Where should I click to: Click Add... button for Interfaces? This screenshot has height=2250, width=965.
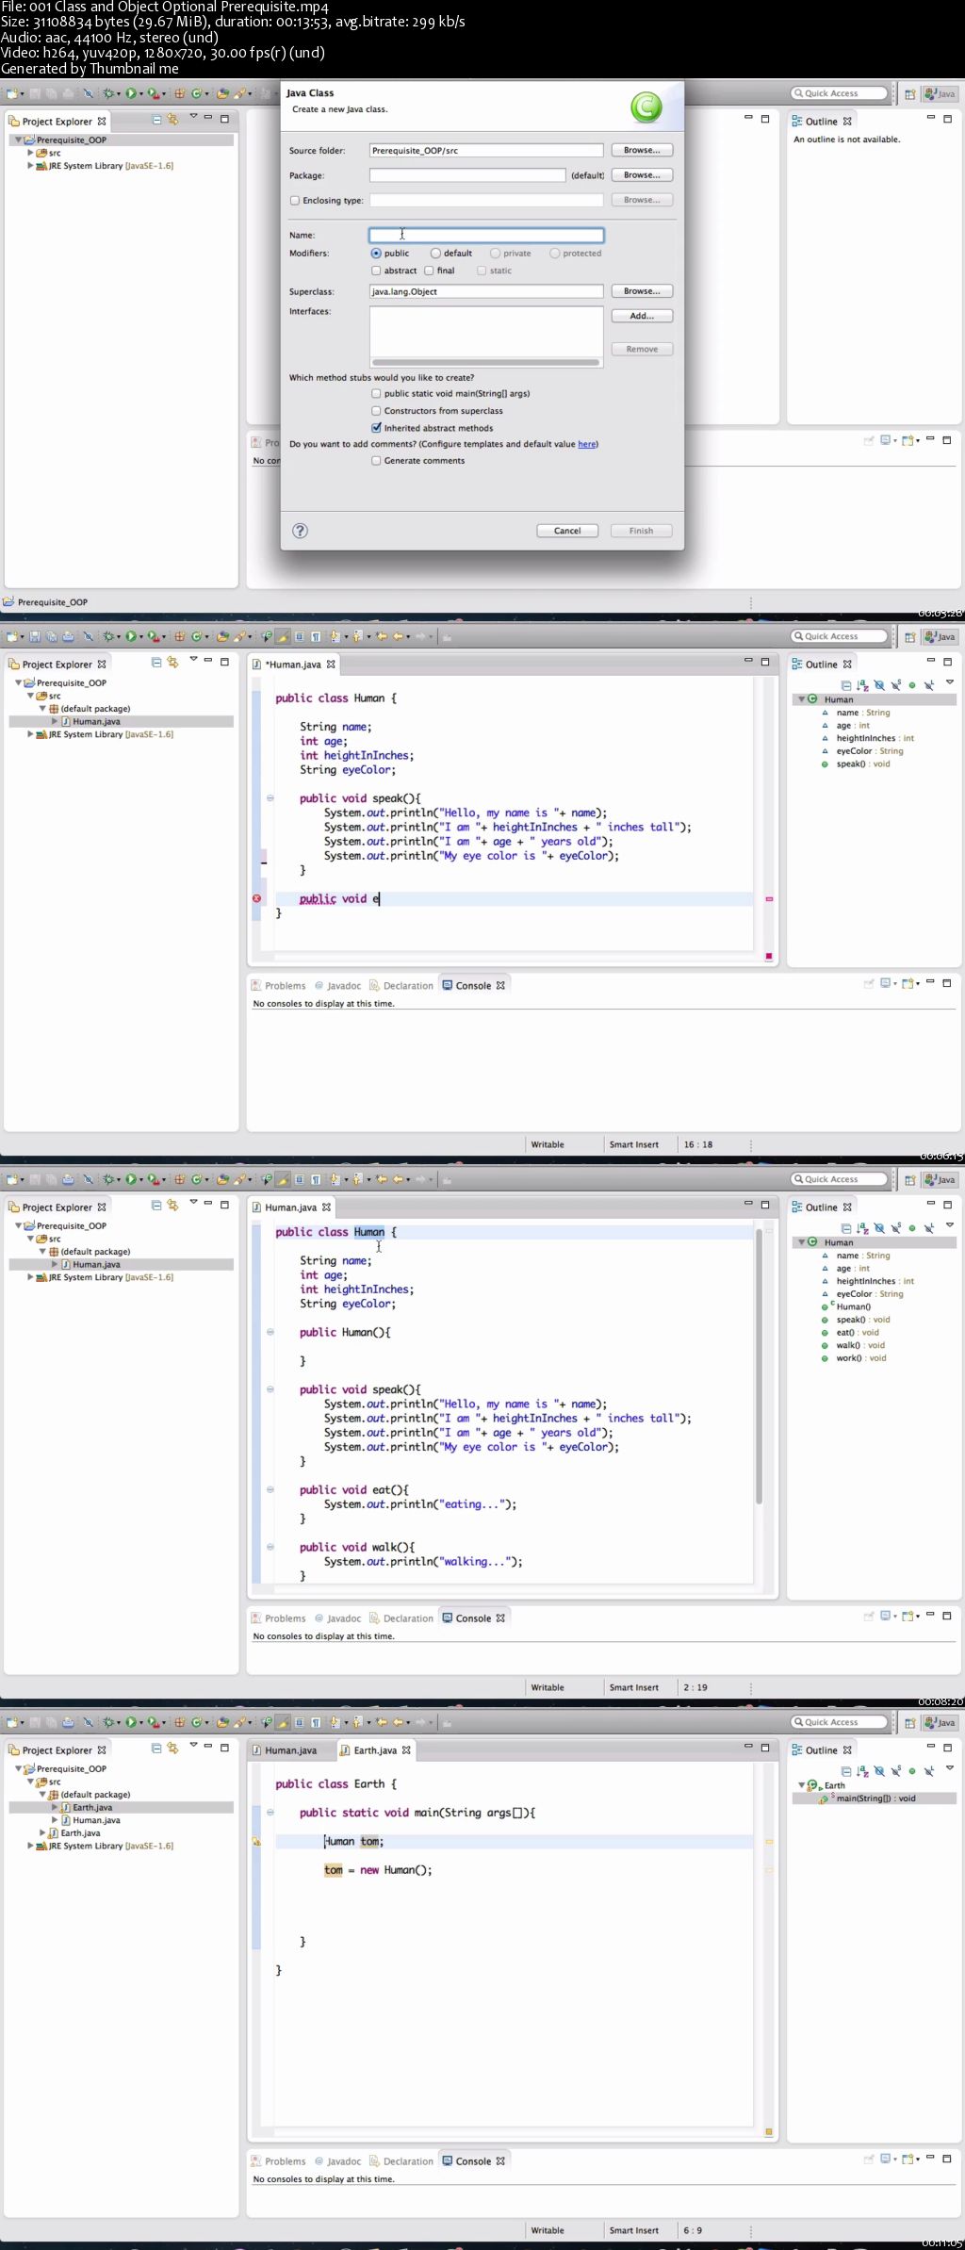click(x=642, y=316)
